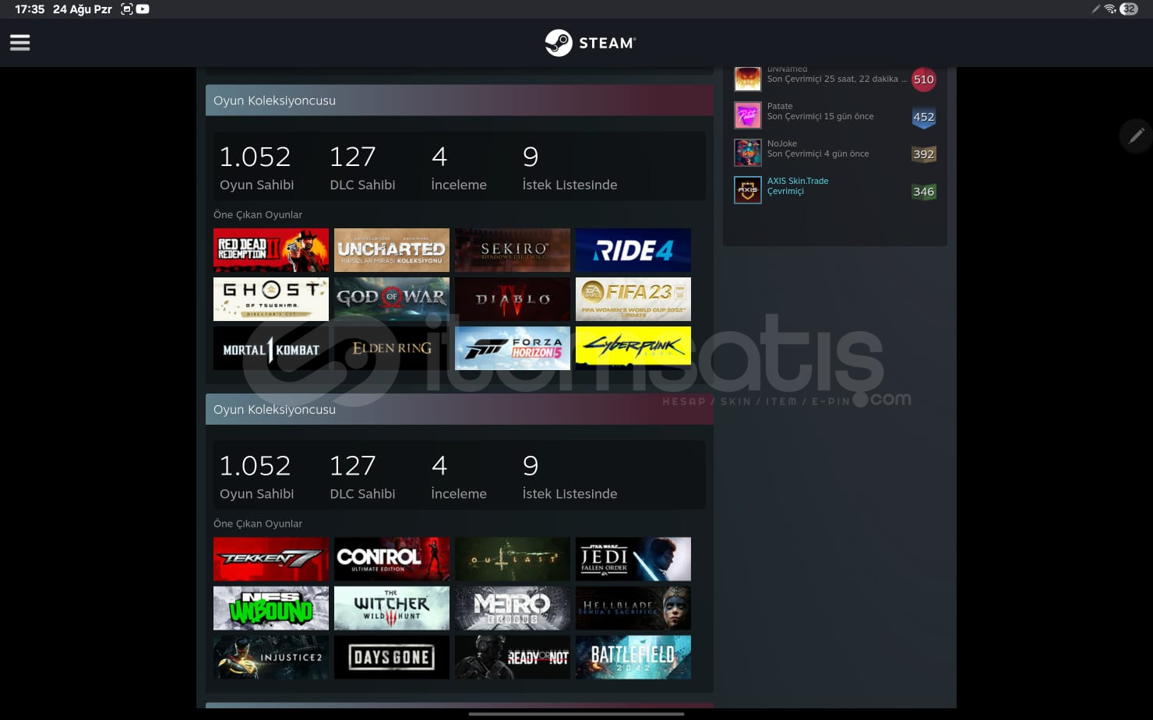Open Days Gone thumbnail
Image resolution: width=1153 pixels, height=720 pixels.
click(392, 657)
